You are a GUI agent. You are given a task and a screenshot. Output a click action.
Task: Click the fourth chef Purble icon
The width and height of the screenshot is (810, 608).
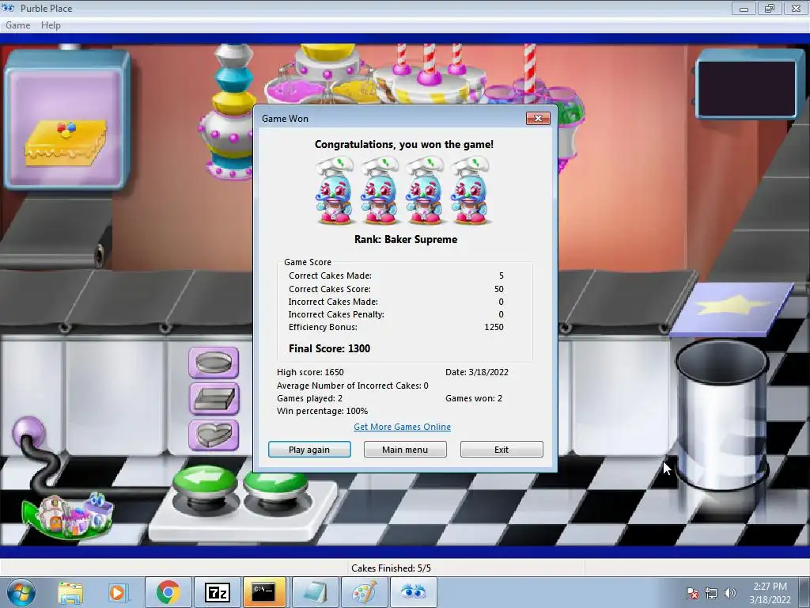469,190
